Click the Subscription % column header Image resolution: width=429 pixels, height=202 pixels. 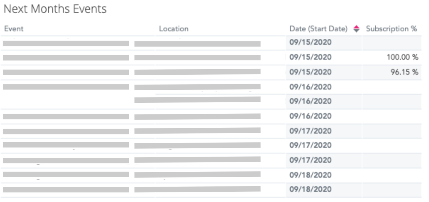(391, 29)
